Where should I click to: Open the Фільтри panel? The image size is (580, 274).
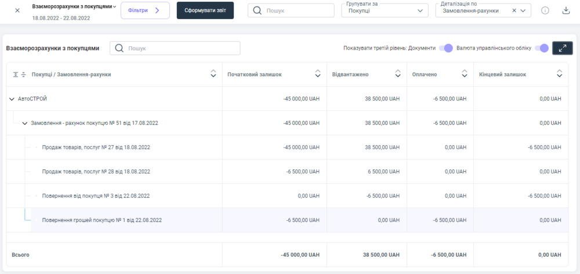click(145, 10)
